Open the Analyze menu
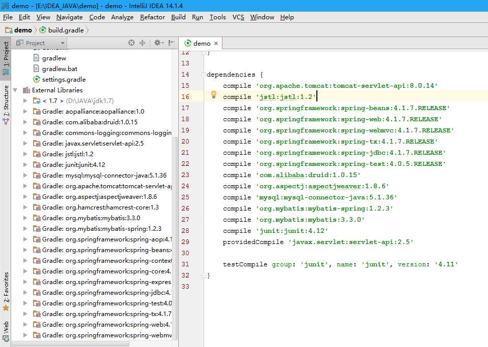488x347 pixels. (x=122, y=17)
